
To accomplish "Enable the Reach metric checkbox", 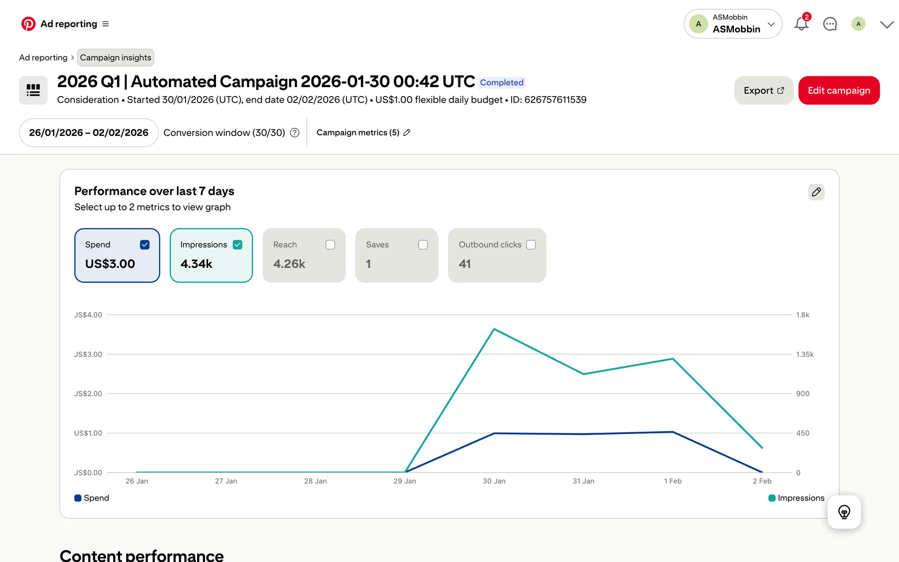I will pyautogui.click(x=330, y=245).
